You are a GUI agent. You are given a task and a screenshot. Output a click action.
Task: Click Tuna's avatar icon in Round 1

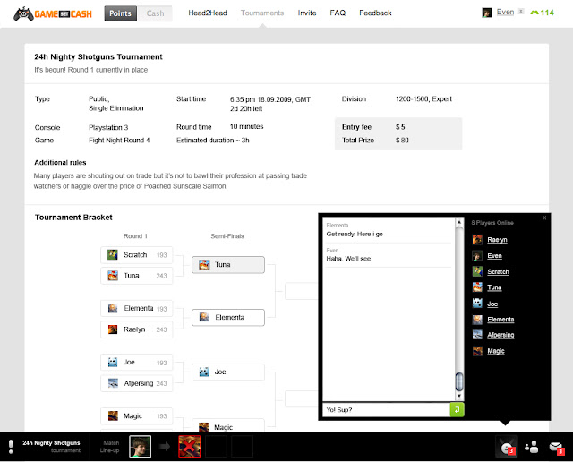click(113, 275)
